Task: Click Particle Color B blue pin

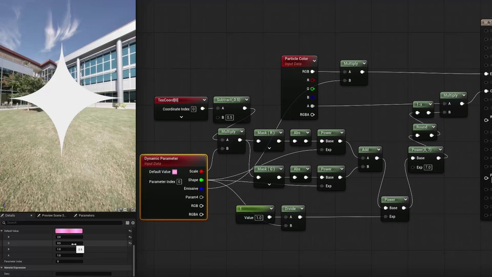Action: coord(312,97)
